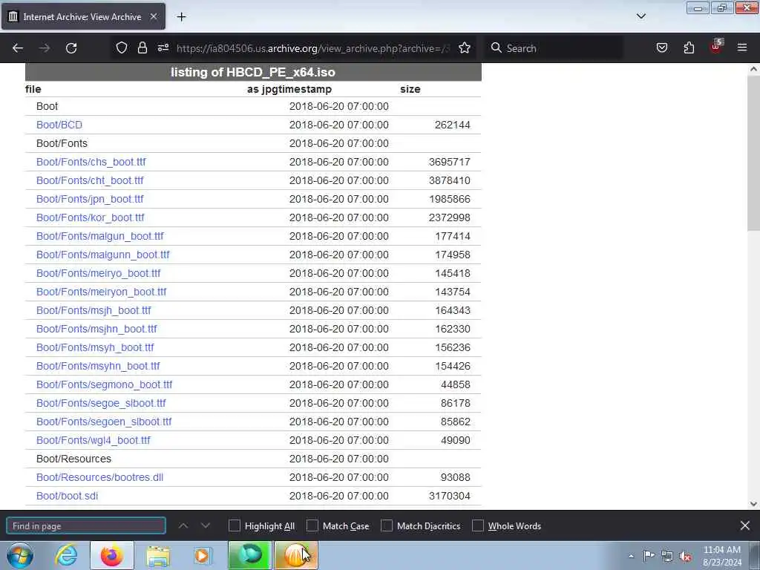Image resolution: width=760 pixels, height=570 pixels.
Task: Click the Boot/Fonts folder row text
Action: pyautogui.click(x=62, y=143)
